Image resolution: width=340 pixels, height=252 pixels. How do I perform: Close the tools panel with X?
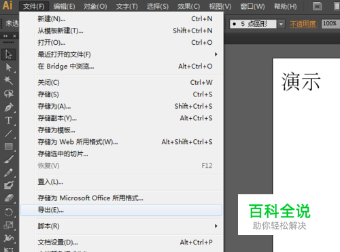[x=14, y=36]
